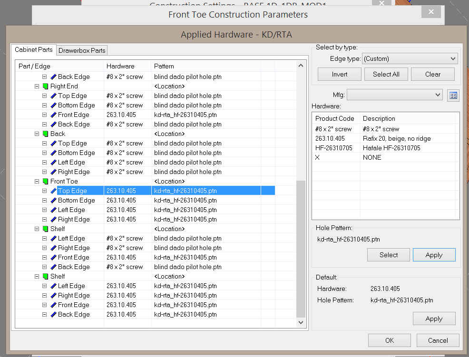Select the Cabinet Parts tab

(x=34, y=50)
